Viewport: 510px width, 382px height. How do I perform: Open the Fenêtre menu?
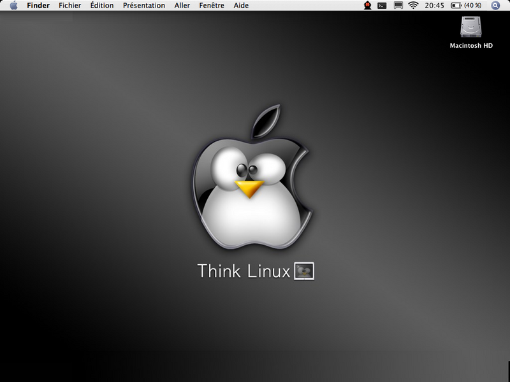[212, 6]
